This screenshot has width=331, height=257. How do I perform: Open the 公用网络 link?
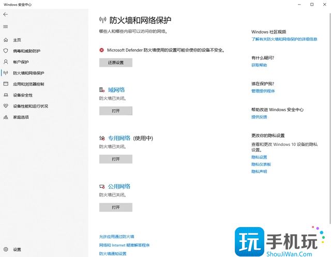coord(119,187)
